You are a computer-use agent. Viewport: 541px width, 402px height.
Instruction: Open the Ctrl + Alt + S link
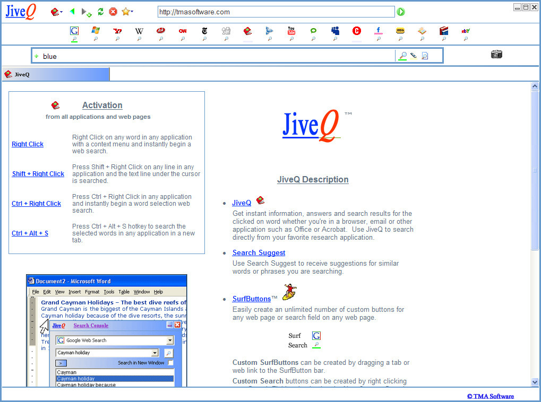(x=30, y=233)
